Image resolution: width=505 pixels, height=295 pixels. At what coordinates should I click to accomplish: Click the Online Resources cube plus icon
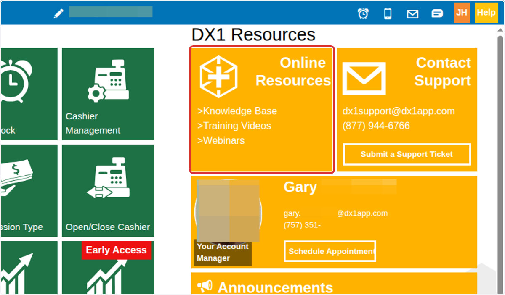pos(218,77)
